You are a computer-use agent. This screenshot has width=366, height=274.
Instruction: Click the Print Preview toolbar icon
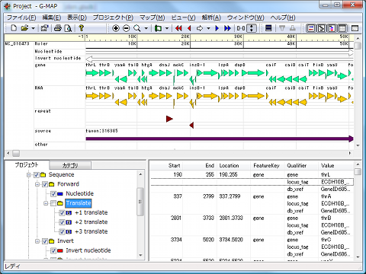click(x=68, y=28)
